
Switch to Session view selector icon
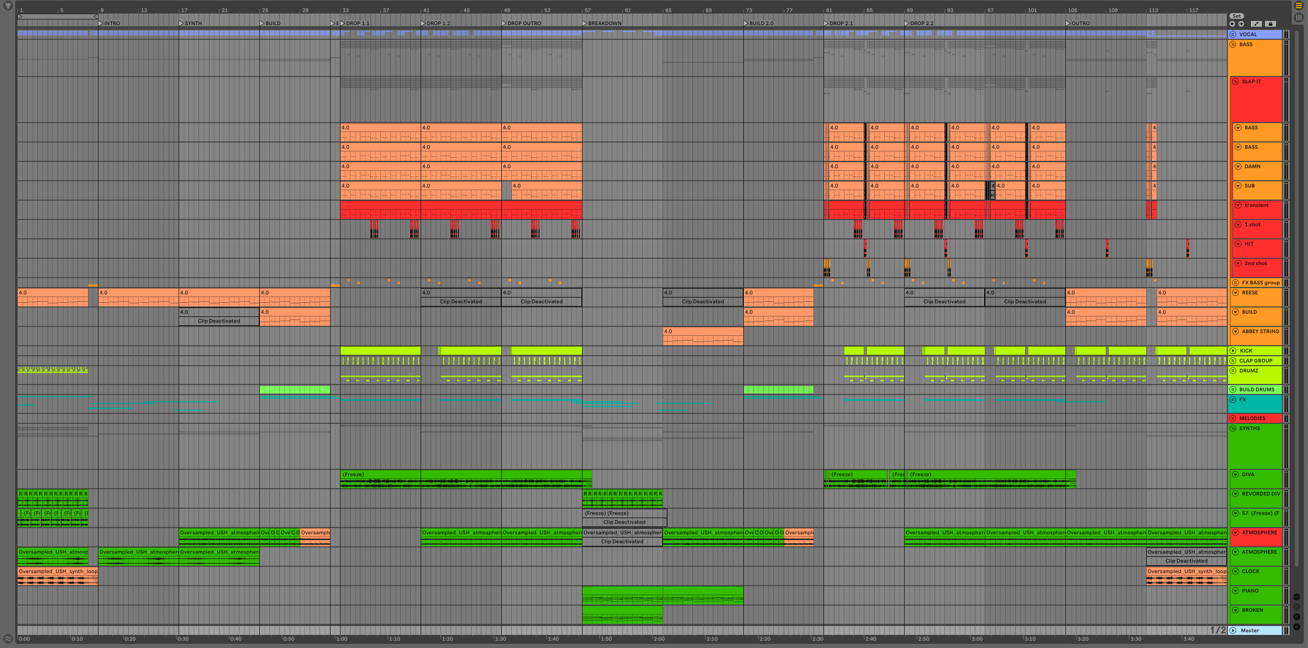coord(1299,17)
